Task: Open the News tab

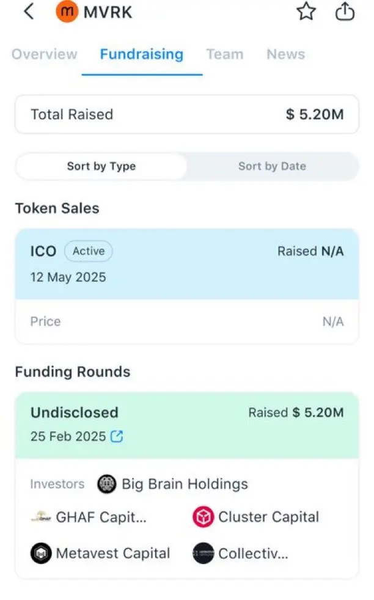Action: (286, 54)
